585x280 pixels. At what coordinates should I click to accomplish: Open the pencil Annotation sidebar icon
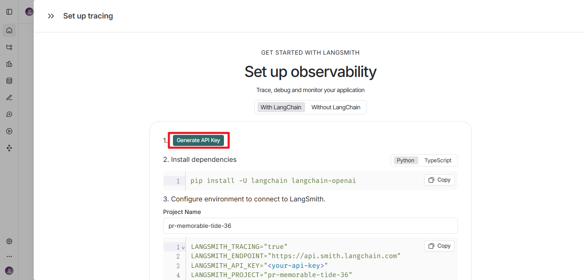point(9,98)
